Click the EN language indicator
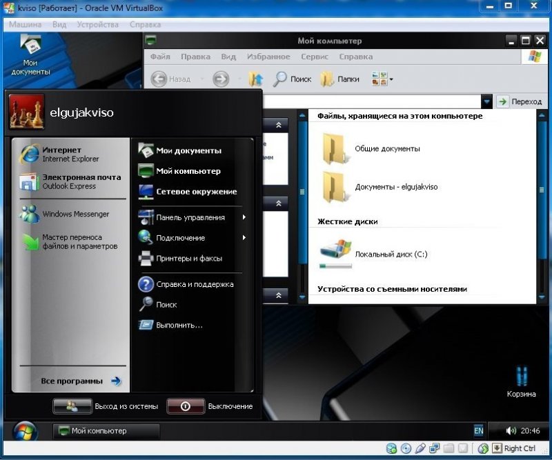 pos(478,430)
